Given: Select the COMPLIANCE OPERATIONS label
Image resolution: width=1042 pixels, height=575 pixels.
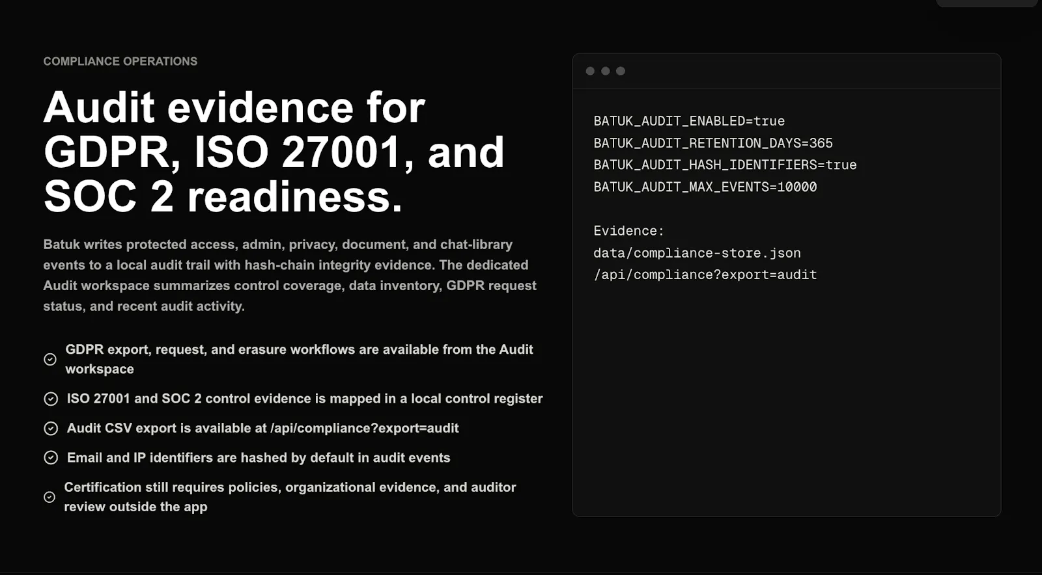Looking at the screenshot, I should coord(120,61).
